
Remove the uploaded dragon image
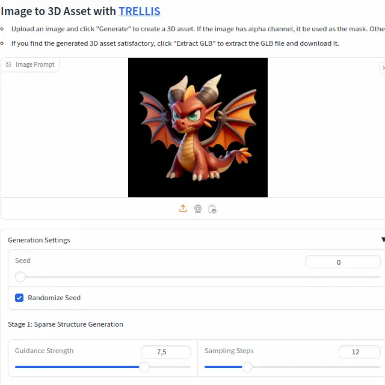coord(383,68)
